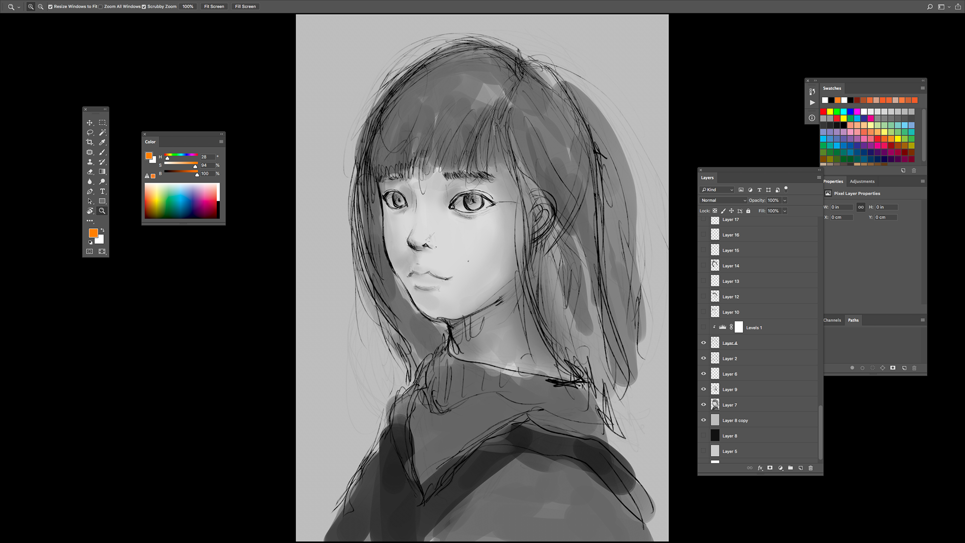This screenshot has height=543, width=965.
Task: Switch to the Channels tab
Action: point(832,320)
